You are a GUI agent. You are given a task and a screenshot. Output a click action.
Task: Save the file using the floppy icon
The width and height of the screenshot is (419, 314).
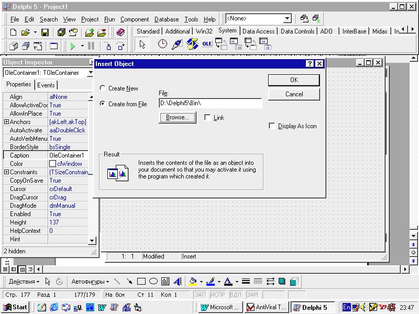(x=45, y=32)
